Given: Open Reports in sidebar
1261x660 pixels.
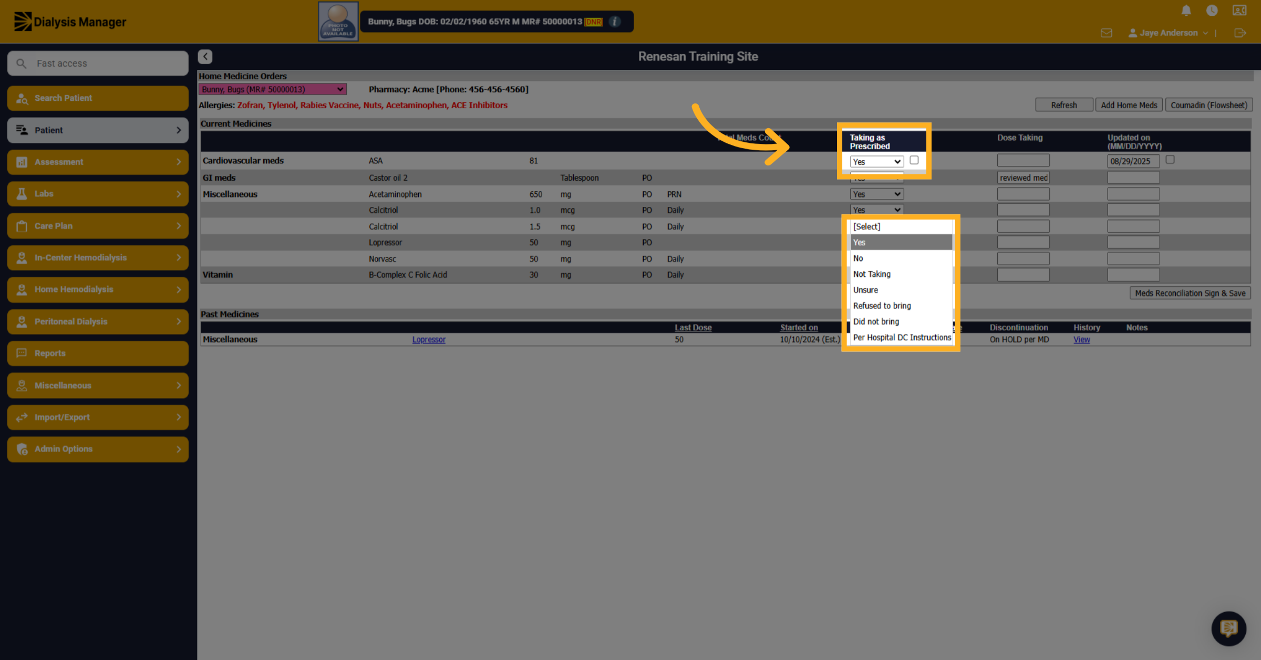Looking at the screenshot, I should 98,353.
